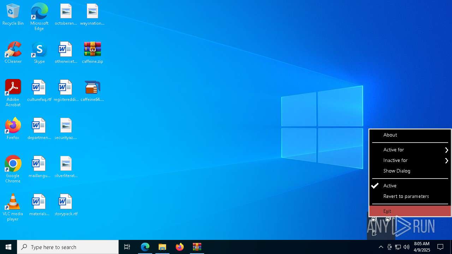
Task: Select the culturefaq.rtf document icon
Action: (x=39, y=91)
